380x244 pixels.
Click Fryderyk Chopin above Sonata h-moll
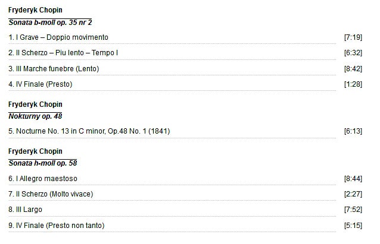[35, 151]
